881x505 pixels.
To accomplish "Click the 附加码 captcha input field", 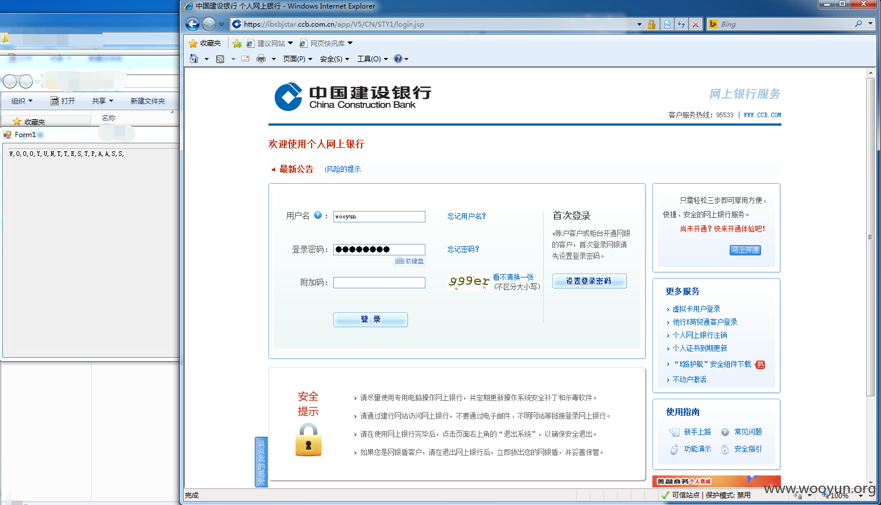I will (x=379, y=282).
